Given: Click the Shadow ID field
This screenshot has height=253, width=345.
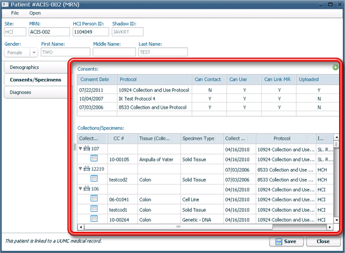Looking at the screenshot, I should tap(128, 32).
